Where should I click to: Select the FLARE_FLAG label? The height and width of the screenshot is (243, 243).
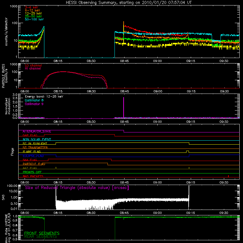pyautogui.click(x=32, y=152)
